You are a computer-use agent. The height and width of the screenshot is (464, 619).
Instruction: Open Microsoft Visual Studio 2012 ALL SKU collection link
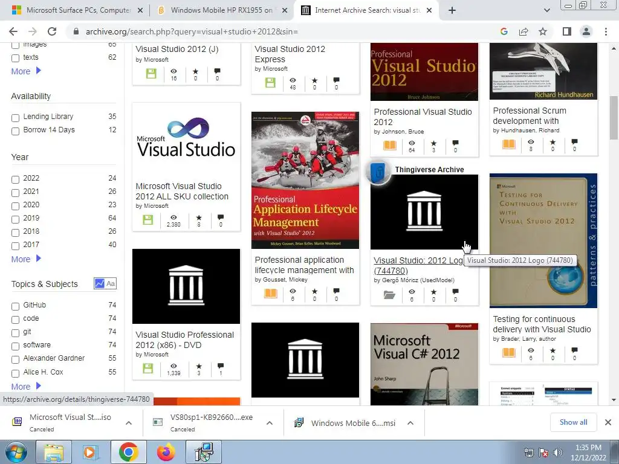[x=181, y=192]
